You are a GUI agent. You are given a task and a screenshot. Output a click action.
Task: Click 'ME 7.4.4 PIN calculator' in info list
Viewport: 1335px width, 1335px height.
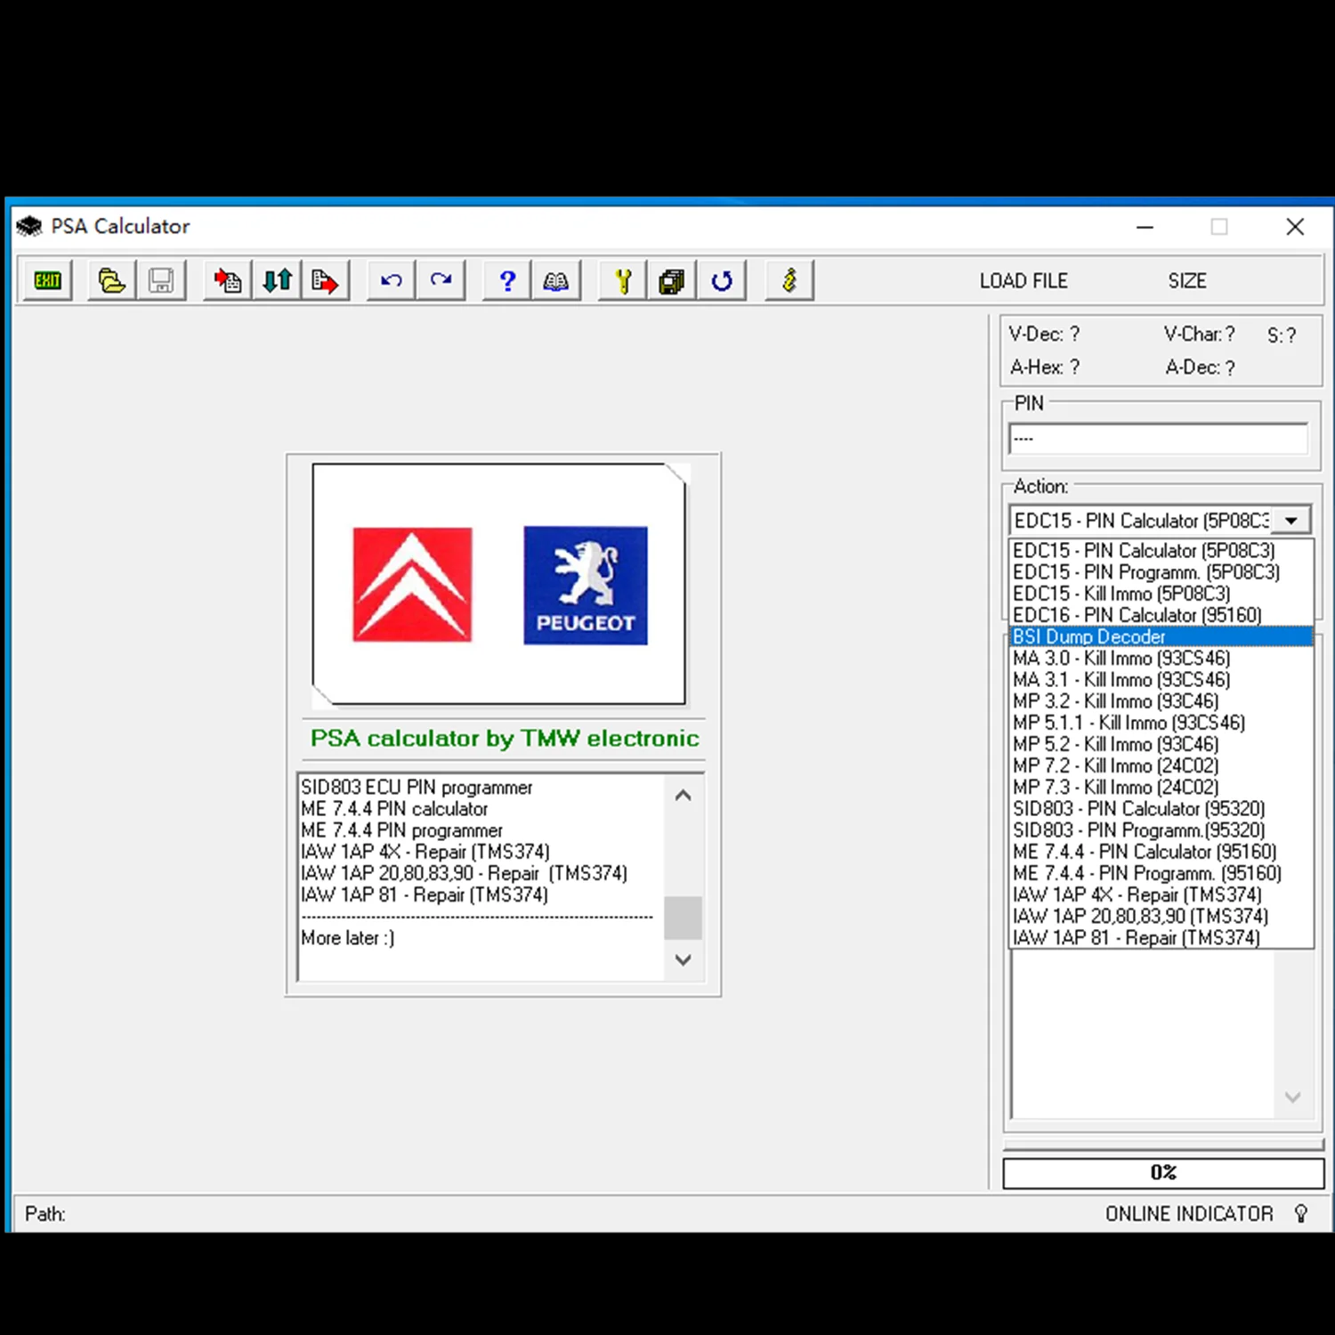394,809
